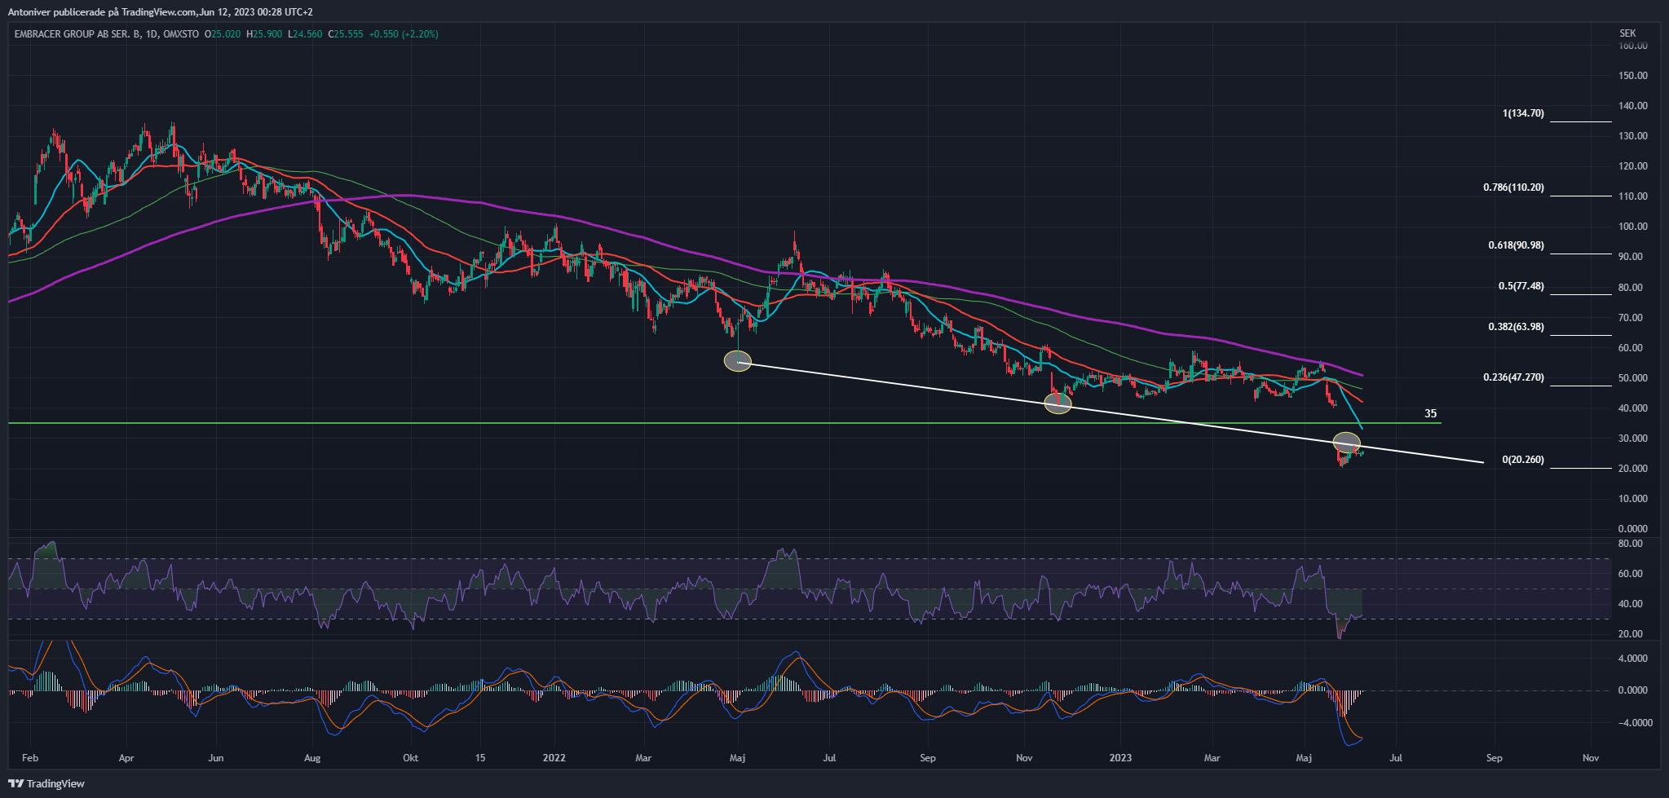Viewport: 1669px width, 798px height.
Task: Click the 2023 year label on time axis
Action: pyautogui.click(x=1120, y=758)
